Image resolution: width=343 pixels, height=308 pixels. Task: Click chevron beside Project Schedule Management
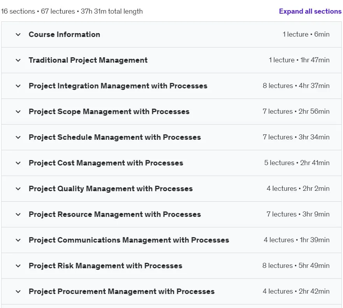tap(18, 137)
